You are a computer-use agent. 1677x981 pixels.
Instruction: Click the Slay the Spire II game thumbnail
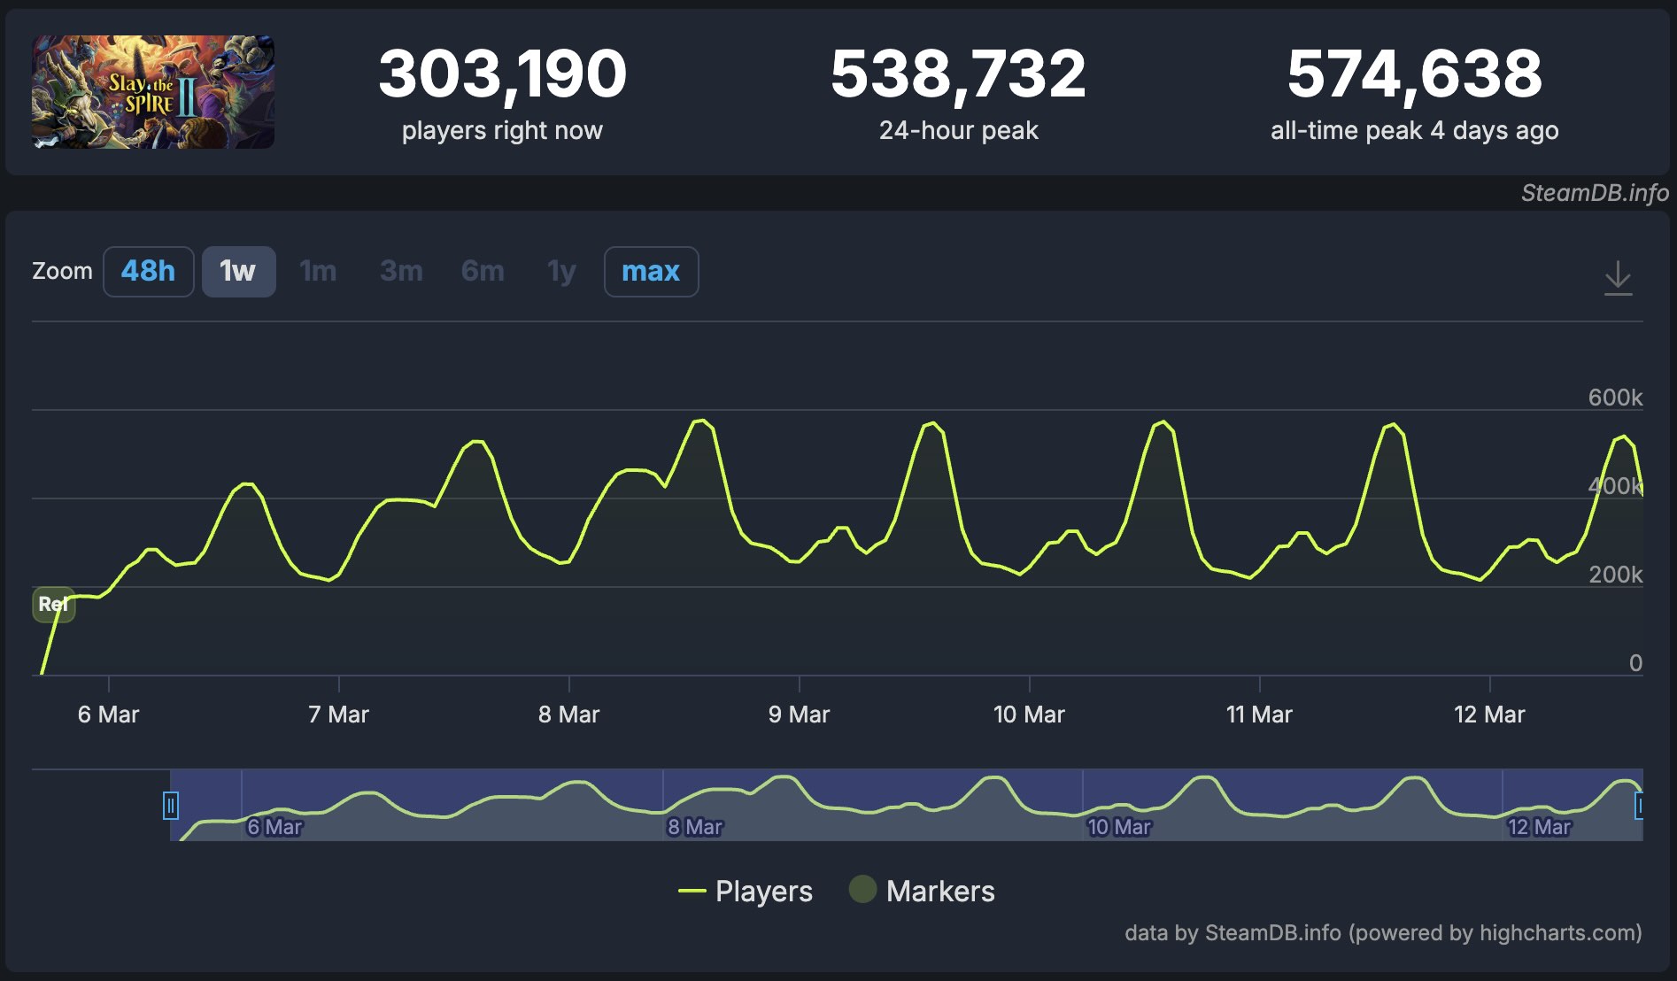[153, 92]
